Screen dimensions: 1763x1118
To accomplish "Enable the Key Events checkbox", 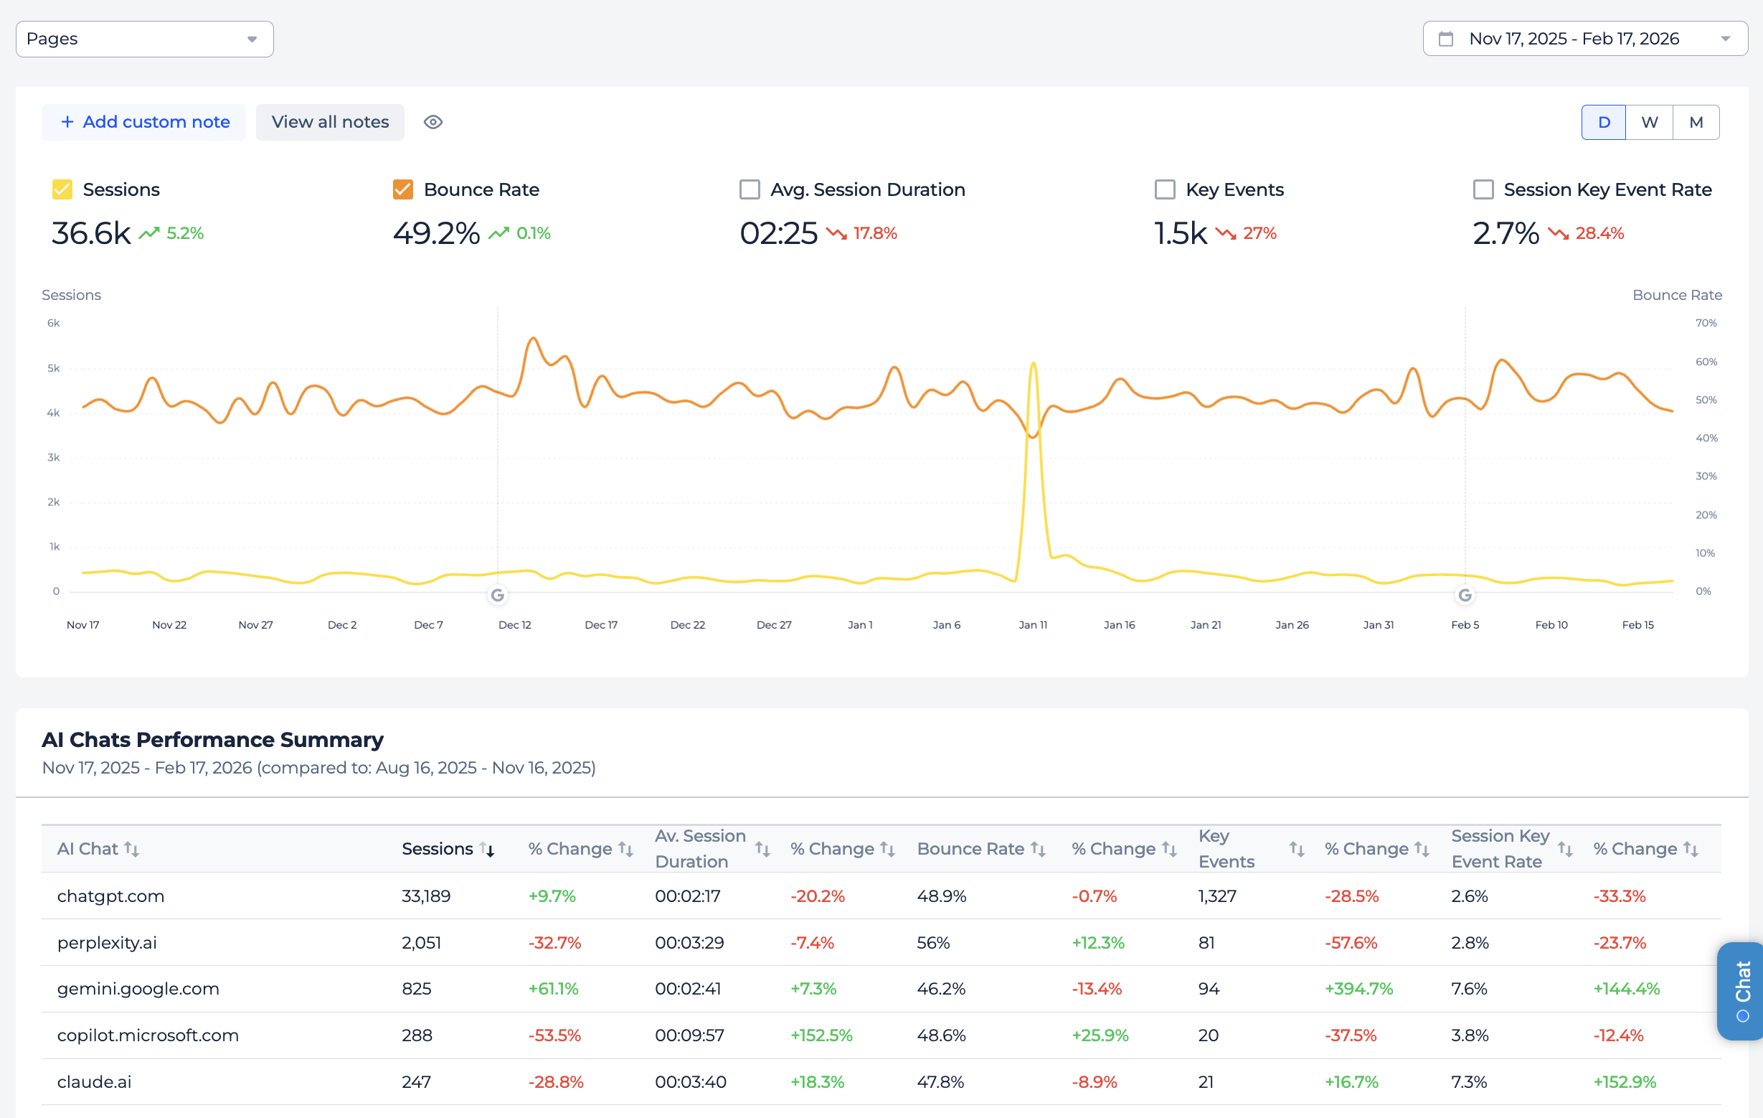I will pyautogui.click(x=1164, y=189).
